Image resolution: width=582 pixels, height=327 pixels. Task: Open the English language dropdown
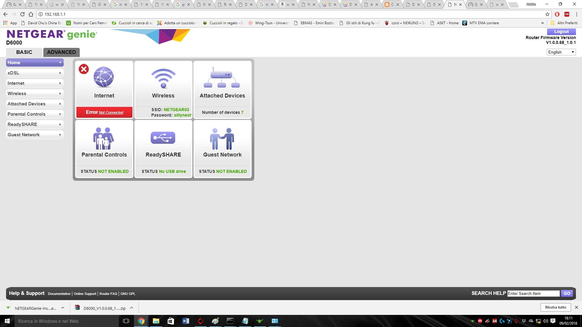[560, 52]
